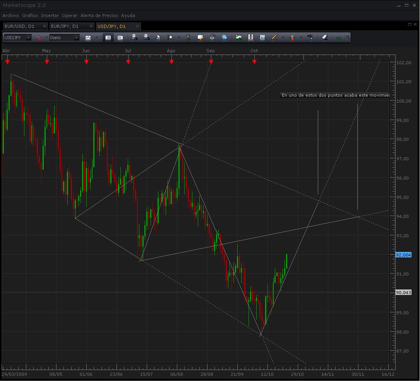Maximize the Marketscope 2.0 window
Screen dimensions: 420x382
point(406,5)
